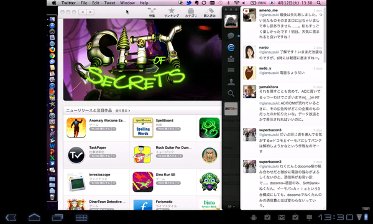Tap the Android home button
Image resolution: width=373 pixels, height=224 pixels.
34,217
